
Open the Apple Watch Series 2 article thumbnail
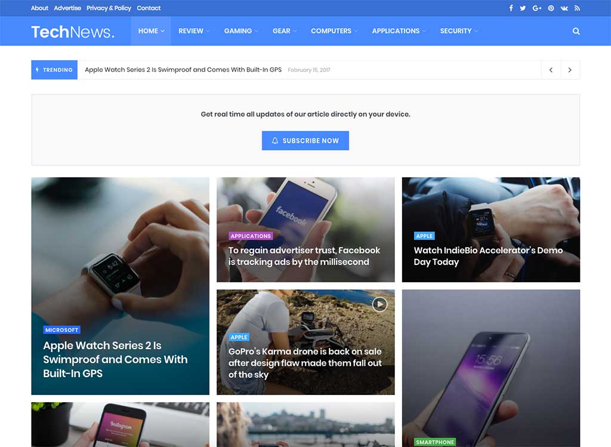coord(120,286)
